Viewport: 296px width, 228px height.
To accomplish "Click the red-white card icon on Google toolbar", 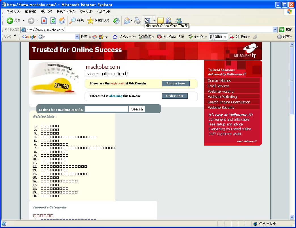I will click(94, 37).
